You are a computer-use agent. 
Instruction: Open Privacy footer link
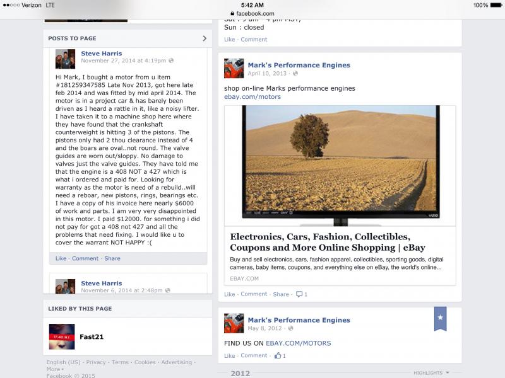coord(96,362)
